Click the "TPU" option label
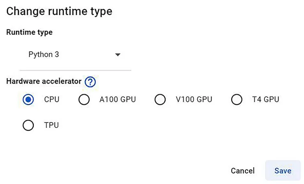Screen dimensions: 304x184 coord(51,125)
